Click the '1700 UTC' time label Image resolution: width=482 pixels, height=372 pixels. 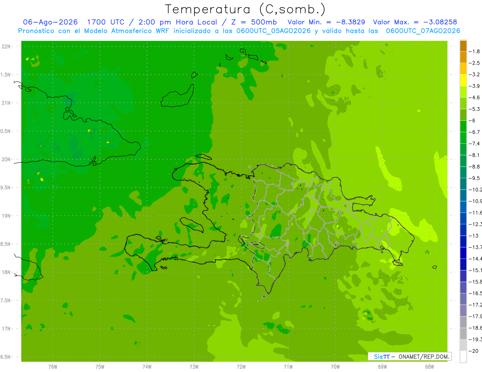point(106,22)
